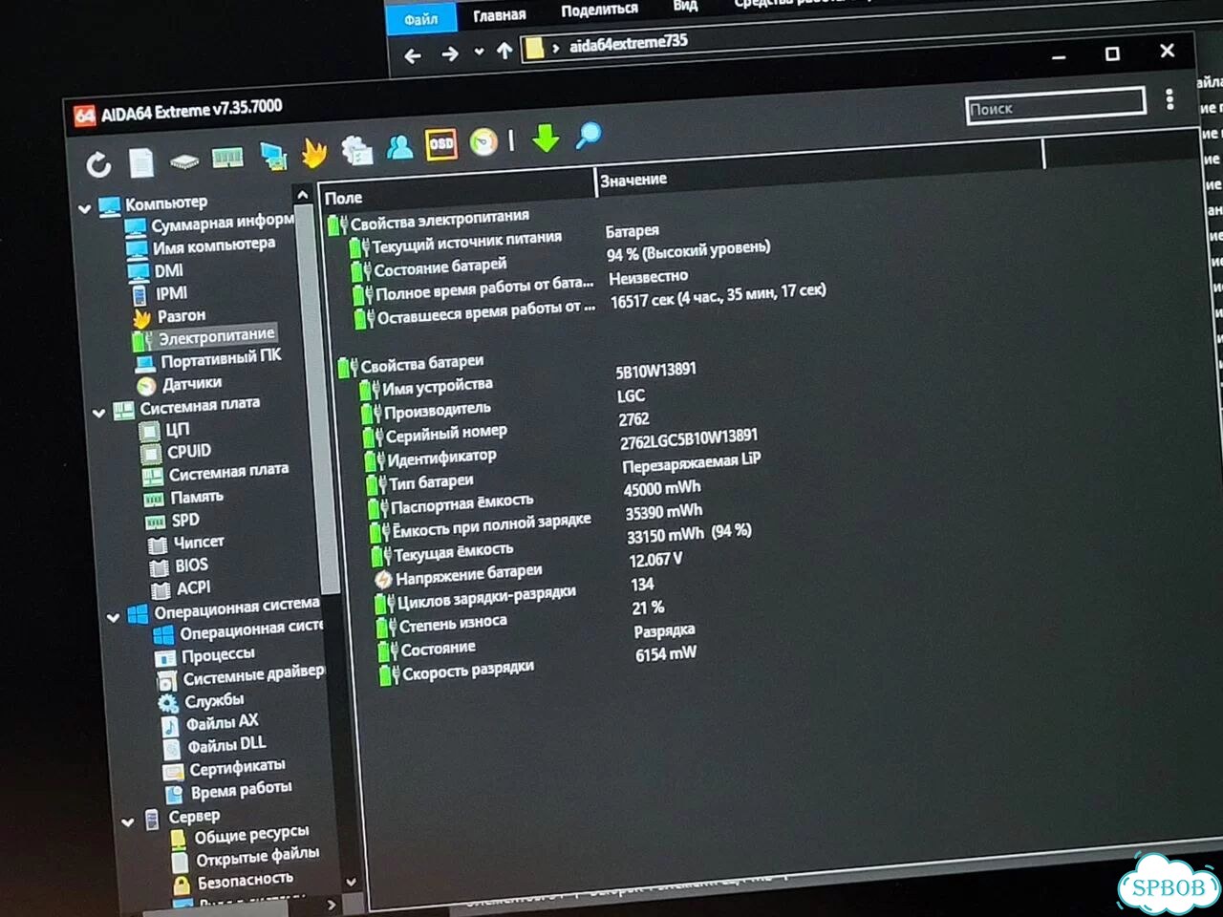Select the Безопасность tree item
This screenshot has width=1223, height=917.
click(x=233, y=882)
